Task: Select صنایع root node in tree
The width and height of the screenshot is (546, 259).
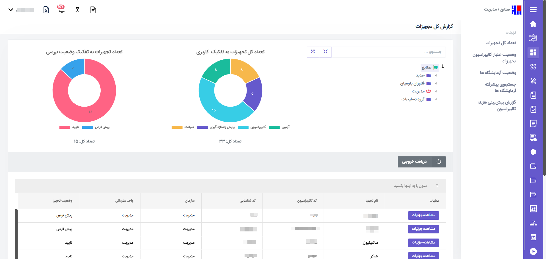Action: point(429,67)
